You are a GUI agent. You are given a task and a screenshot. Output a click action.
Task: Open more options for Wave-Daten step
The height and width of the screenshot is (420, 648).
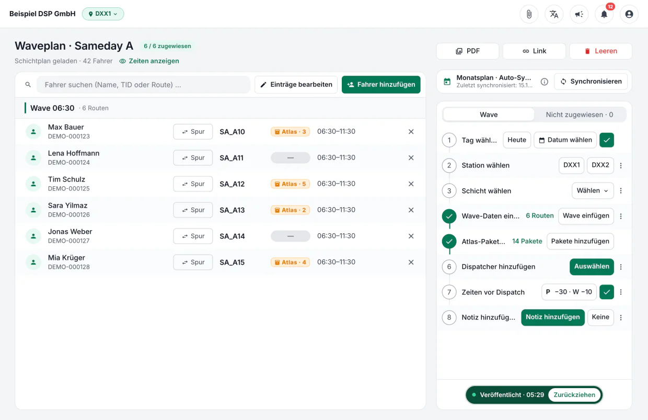click(621, 216)
